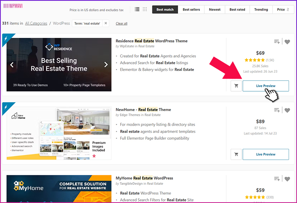Open the WPMAVI logo link
Viewport: 297px width, 203px height.
pyautogui.click(x=13, y=6)
